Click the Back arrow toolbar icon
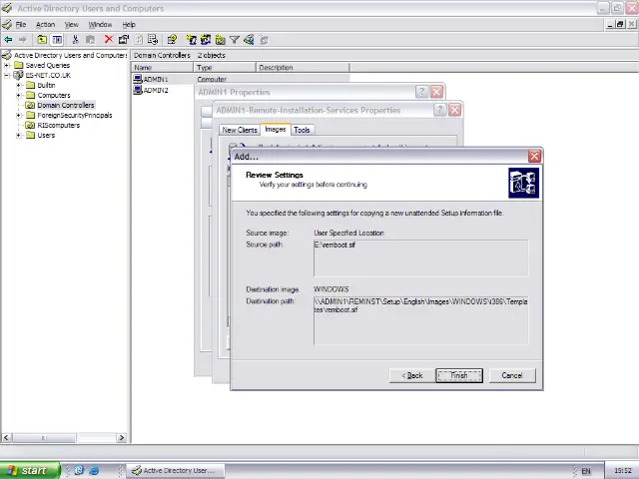 click(8, 40)
